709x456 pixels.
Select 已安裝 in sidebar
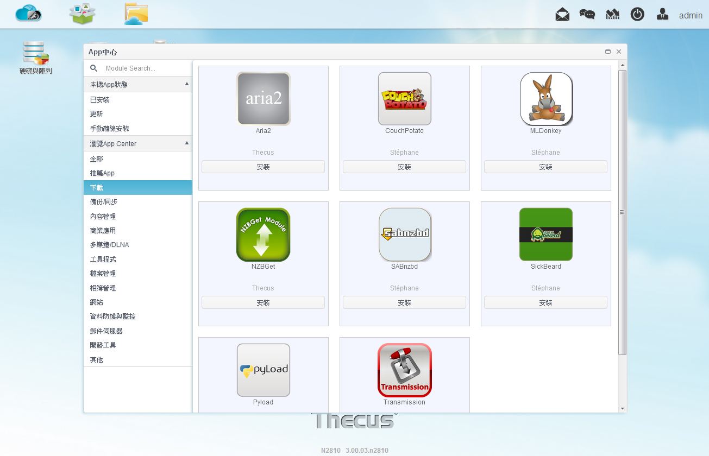[x=138, y=100]
